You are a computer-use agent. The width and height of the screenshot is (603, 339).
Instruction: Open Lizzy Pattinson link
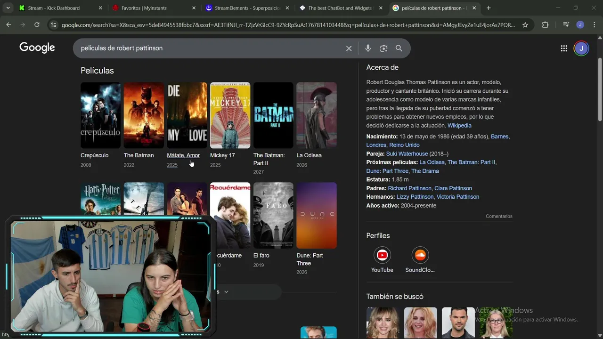click(415, 197)
